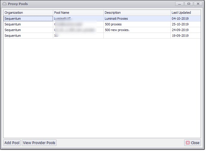Minimize the Proxy Pools window
The height and width of the screenshot is (151, 206).
coord(179,4)
